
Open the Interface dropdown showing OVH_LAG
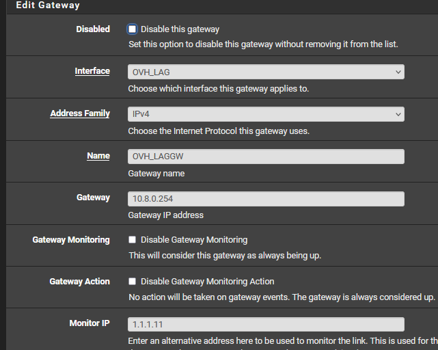pos(266,72)
